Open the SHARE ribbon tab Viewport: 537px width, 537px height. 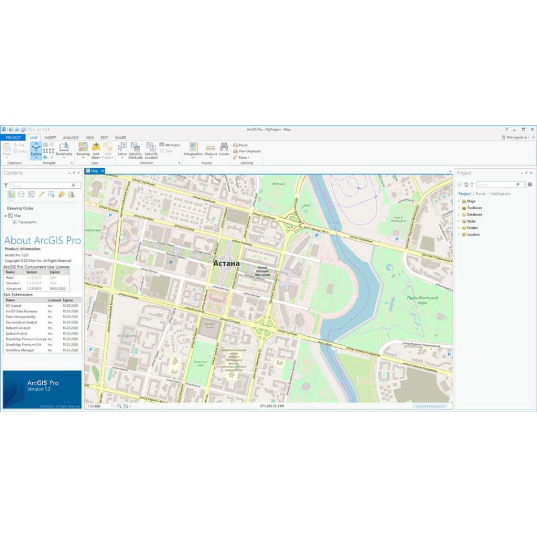tap(120, 137)
